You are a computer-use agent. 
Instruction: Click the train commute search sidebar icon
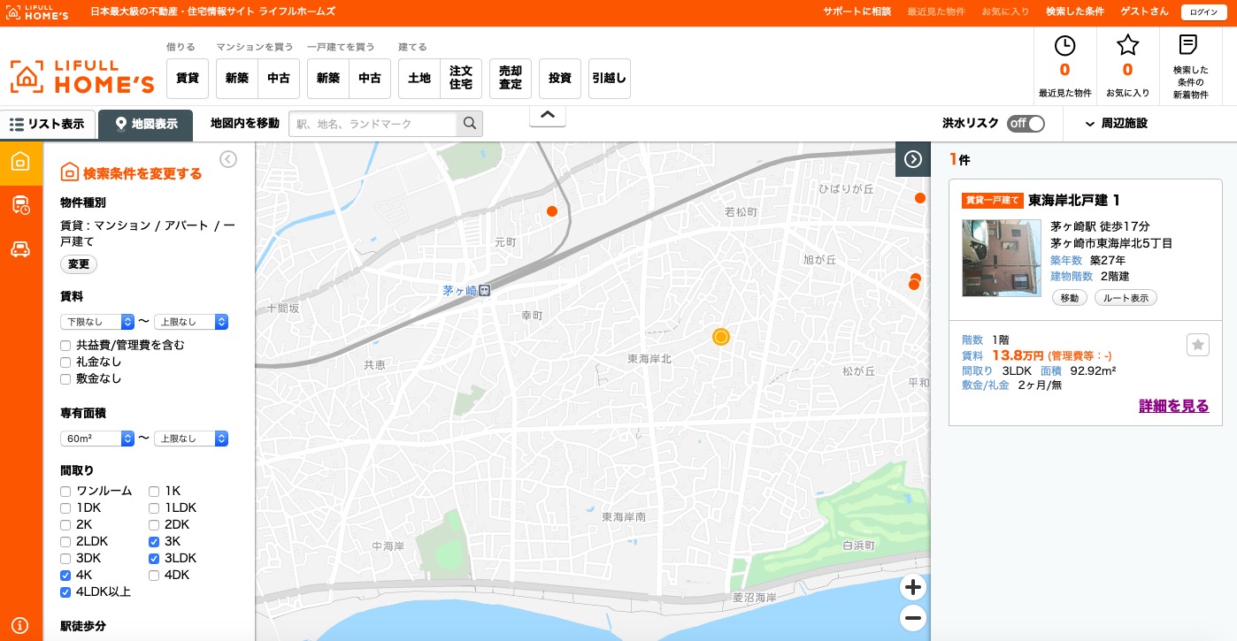[19, 206]
